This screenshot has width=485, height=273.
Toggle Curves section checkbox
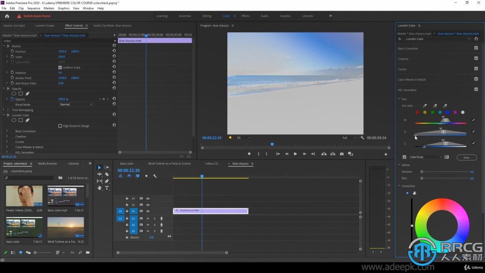coord(476,69)
